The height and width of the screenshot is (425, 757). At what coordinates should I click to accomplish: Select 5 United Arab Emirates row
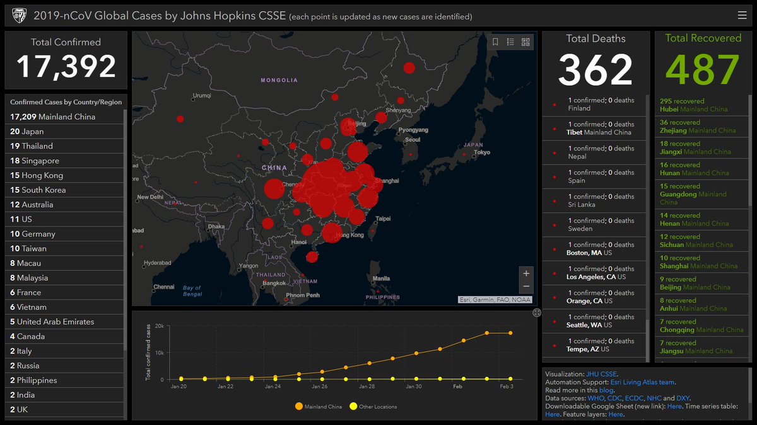point(65,322)
